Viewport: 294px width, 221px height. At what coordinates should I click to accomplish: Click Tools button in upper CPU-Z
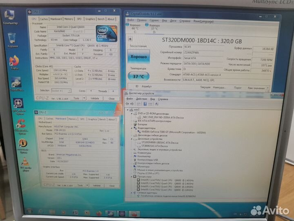click(x=76, y=98)
